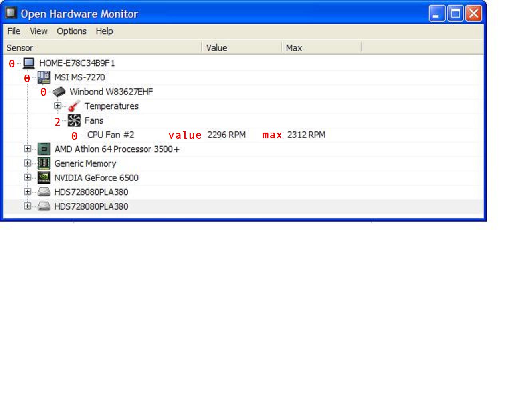
Task: Expand the Temperatures node
Action: 58,106
